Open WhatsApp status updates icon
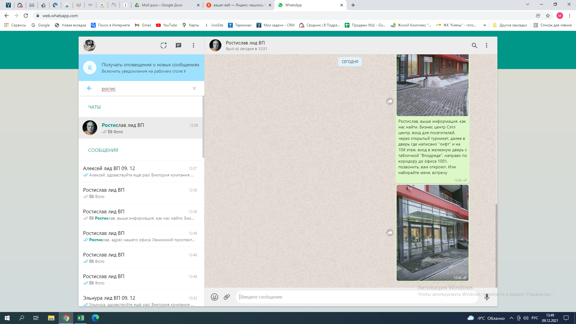 (163, 45)
